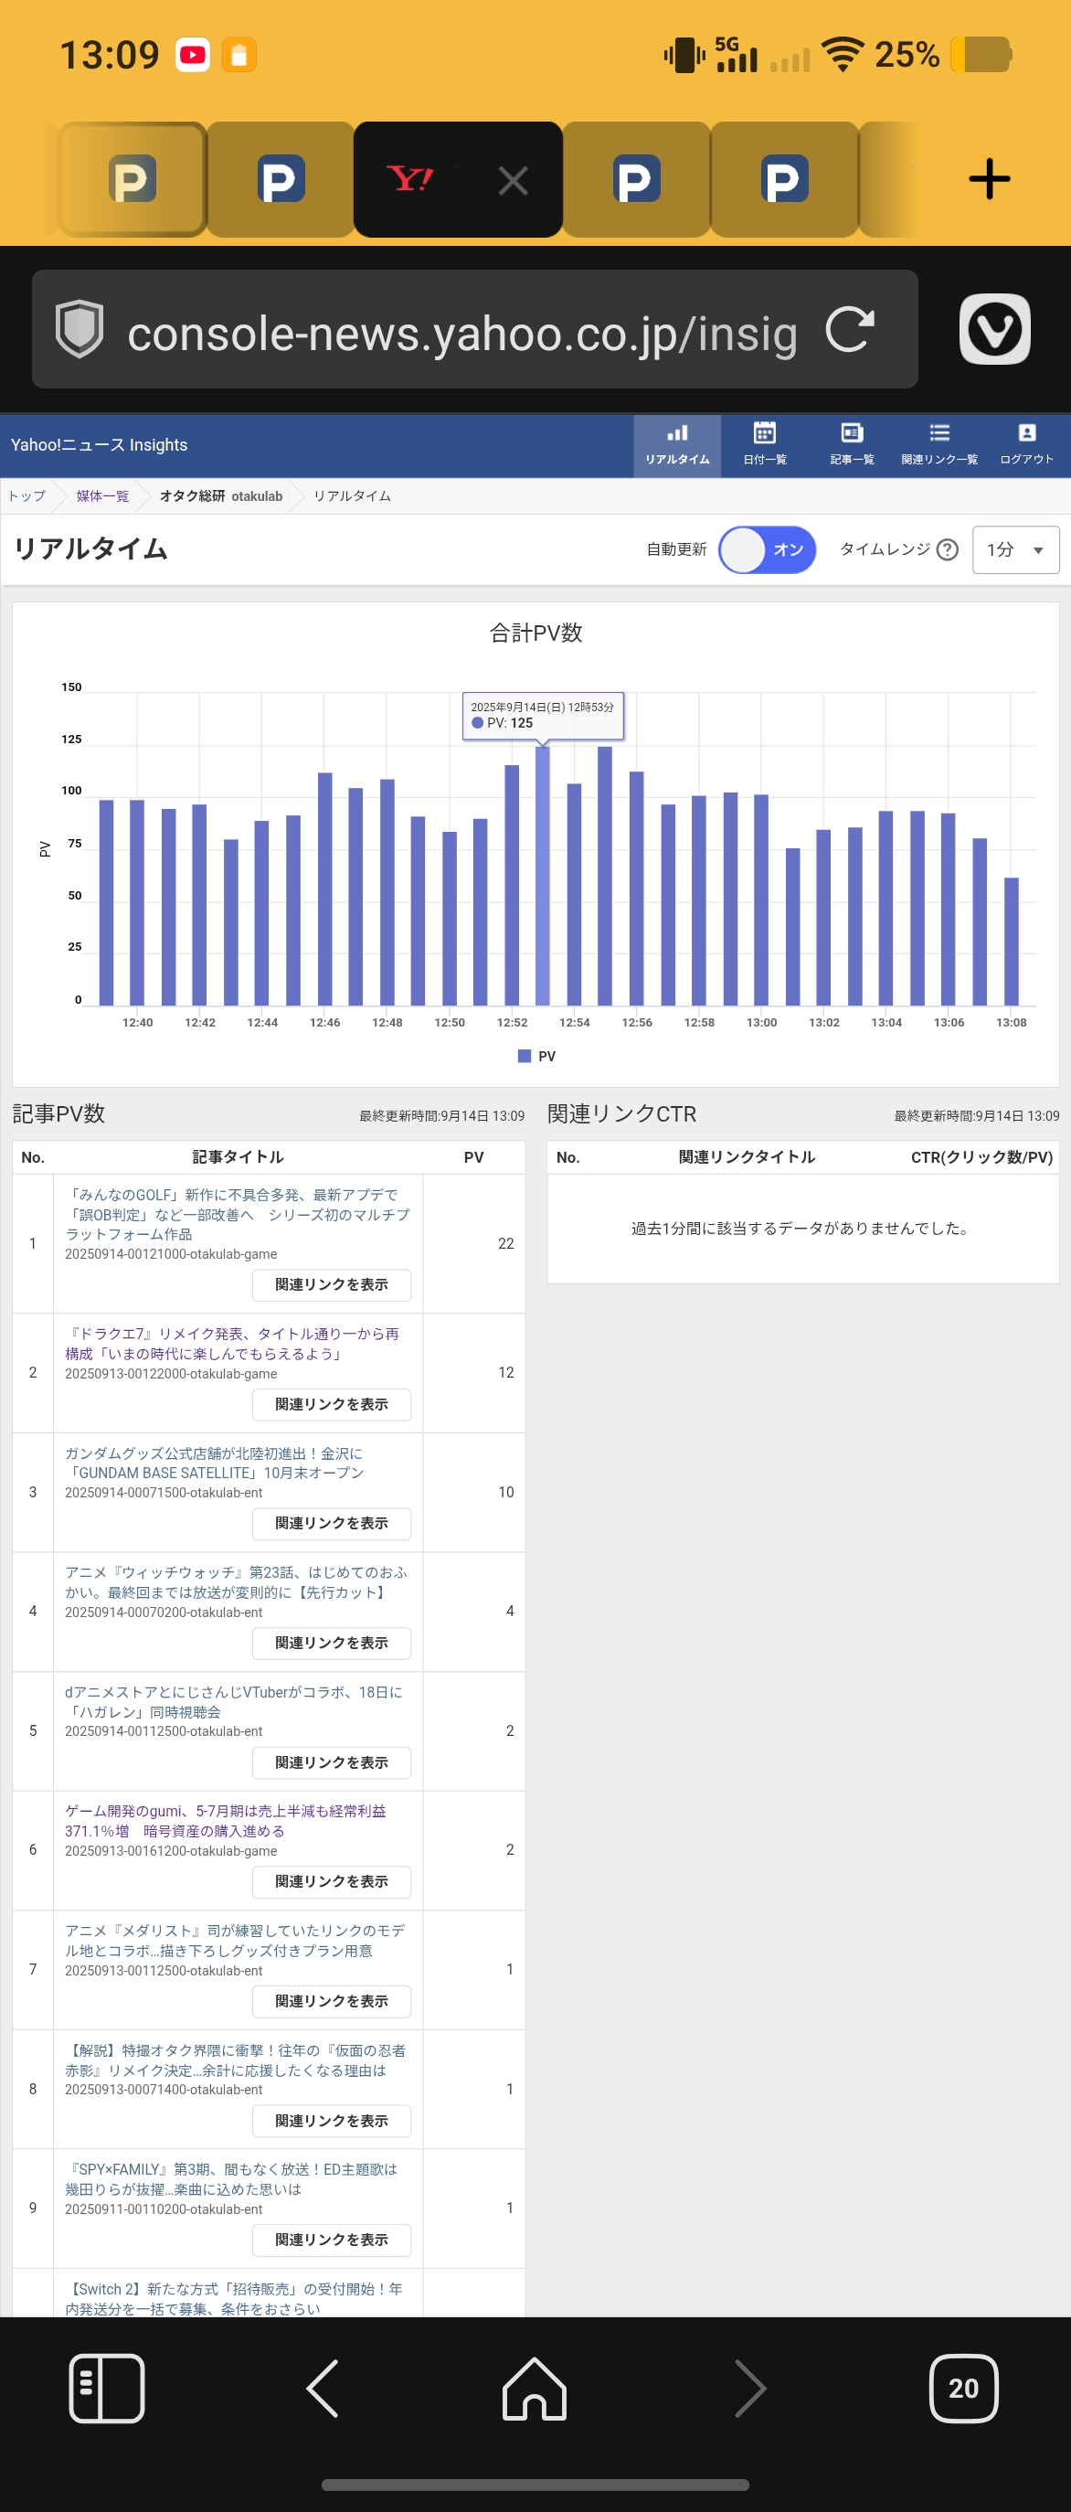Tap the orange clipboard notification icon
The image size is (1071, 2512).
point(239,55)
